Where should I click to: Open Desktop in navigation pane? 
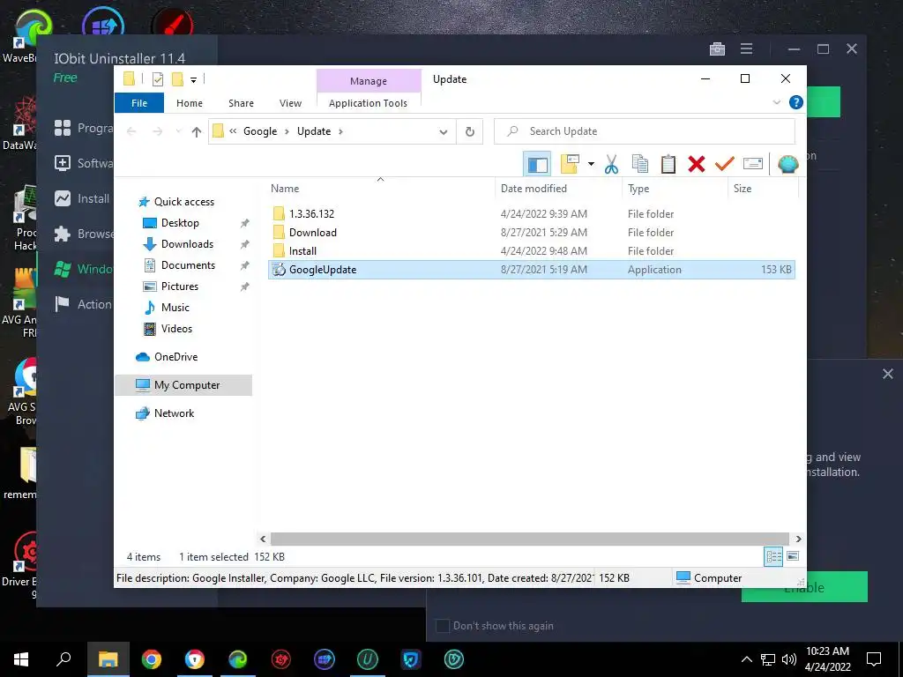(180, 223)
